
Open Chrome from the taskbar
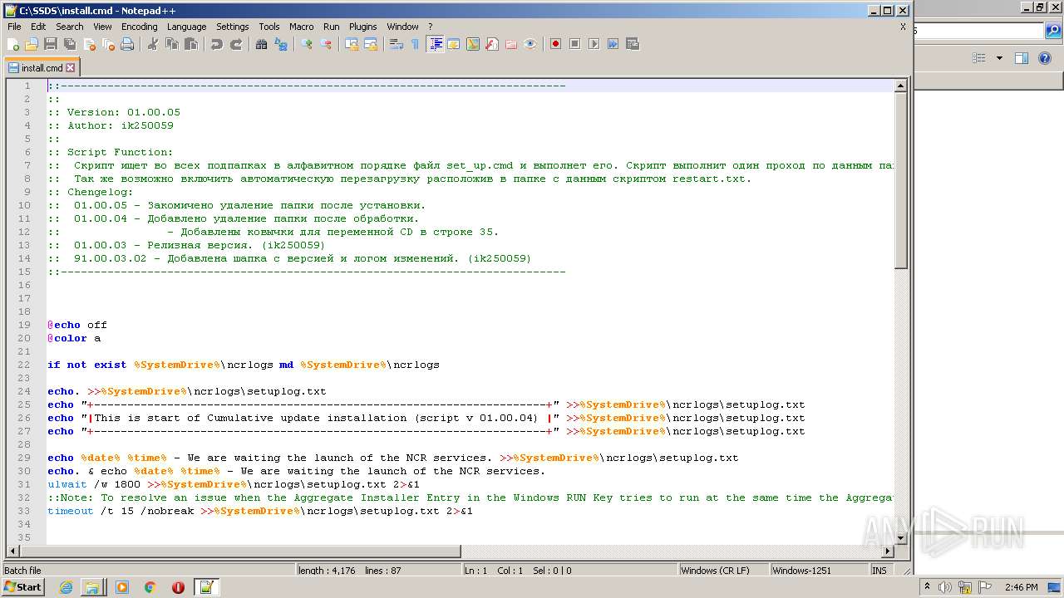pos(150,587)
